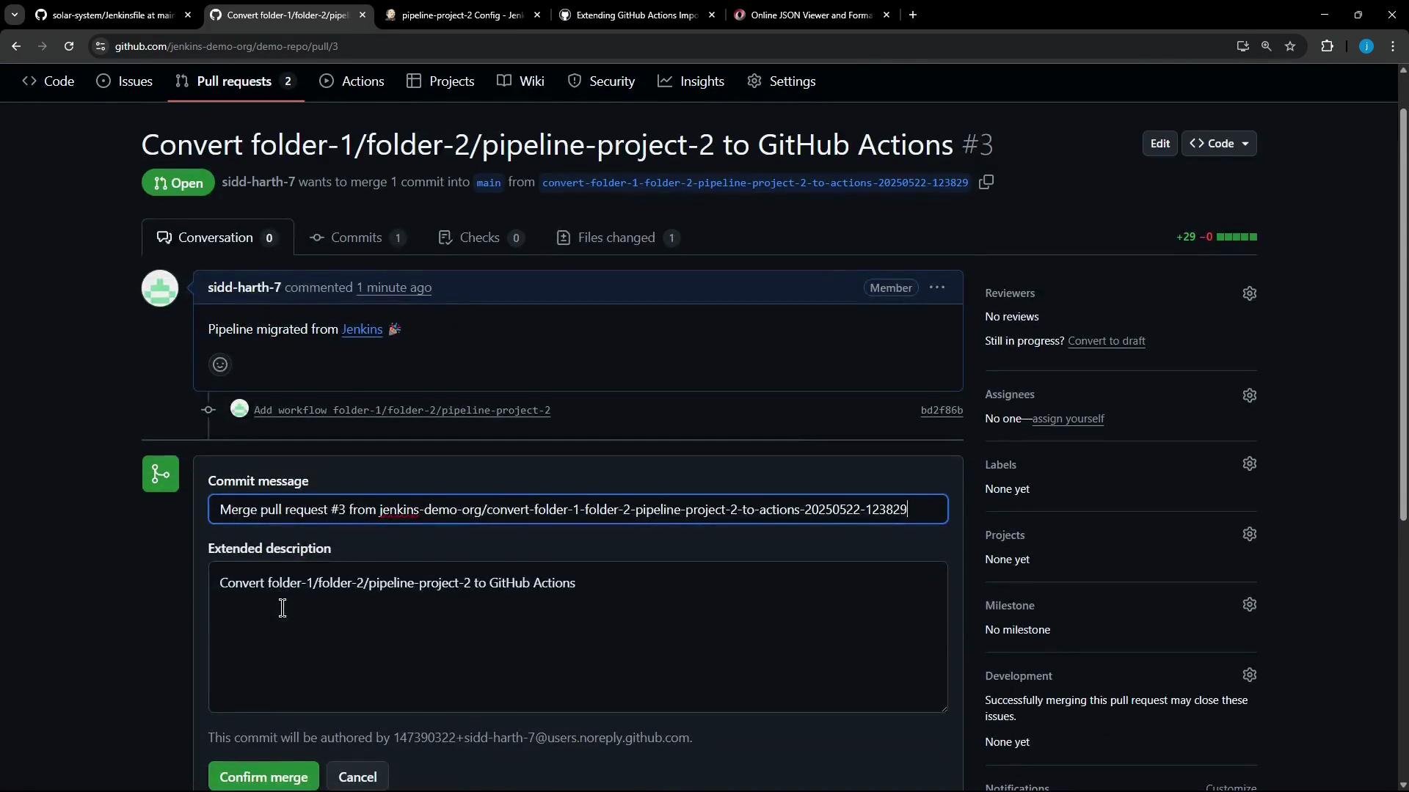1409x792 pixels.
Task: Click the browser address bar URL
Action: (226, 46)
